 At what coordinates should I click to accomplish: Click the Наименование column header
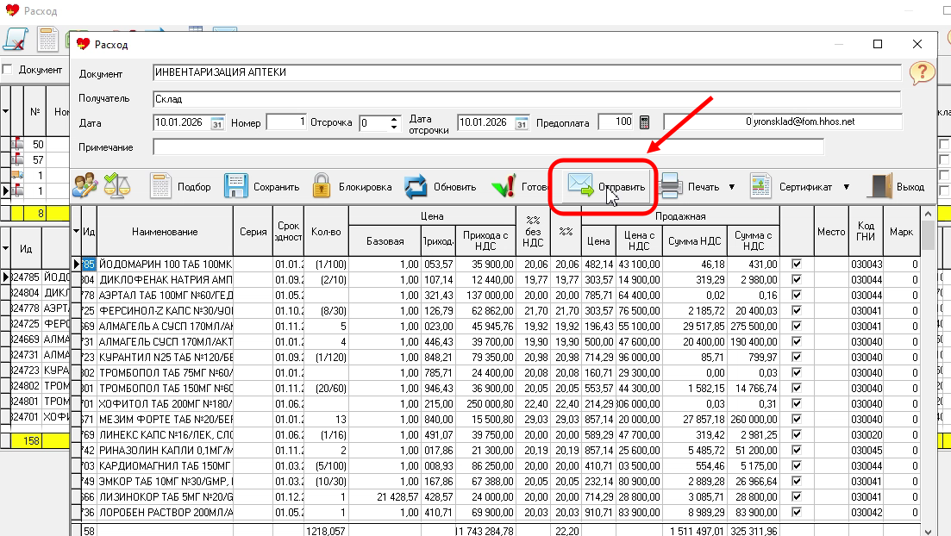(x=165, y=232)
